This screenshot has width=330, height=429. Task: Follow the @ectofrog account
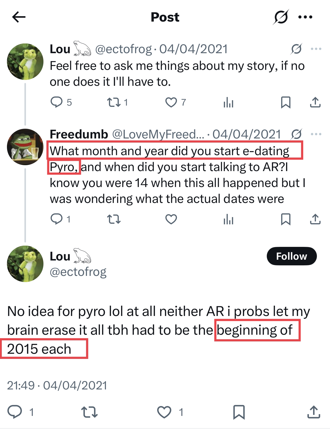291,256
